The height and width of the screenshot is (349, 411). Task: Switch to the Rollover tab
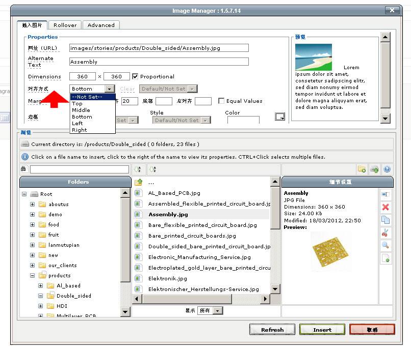pos(65,25)
